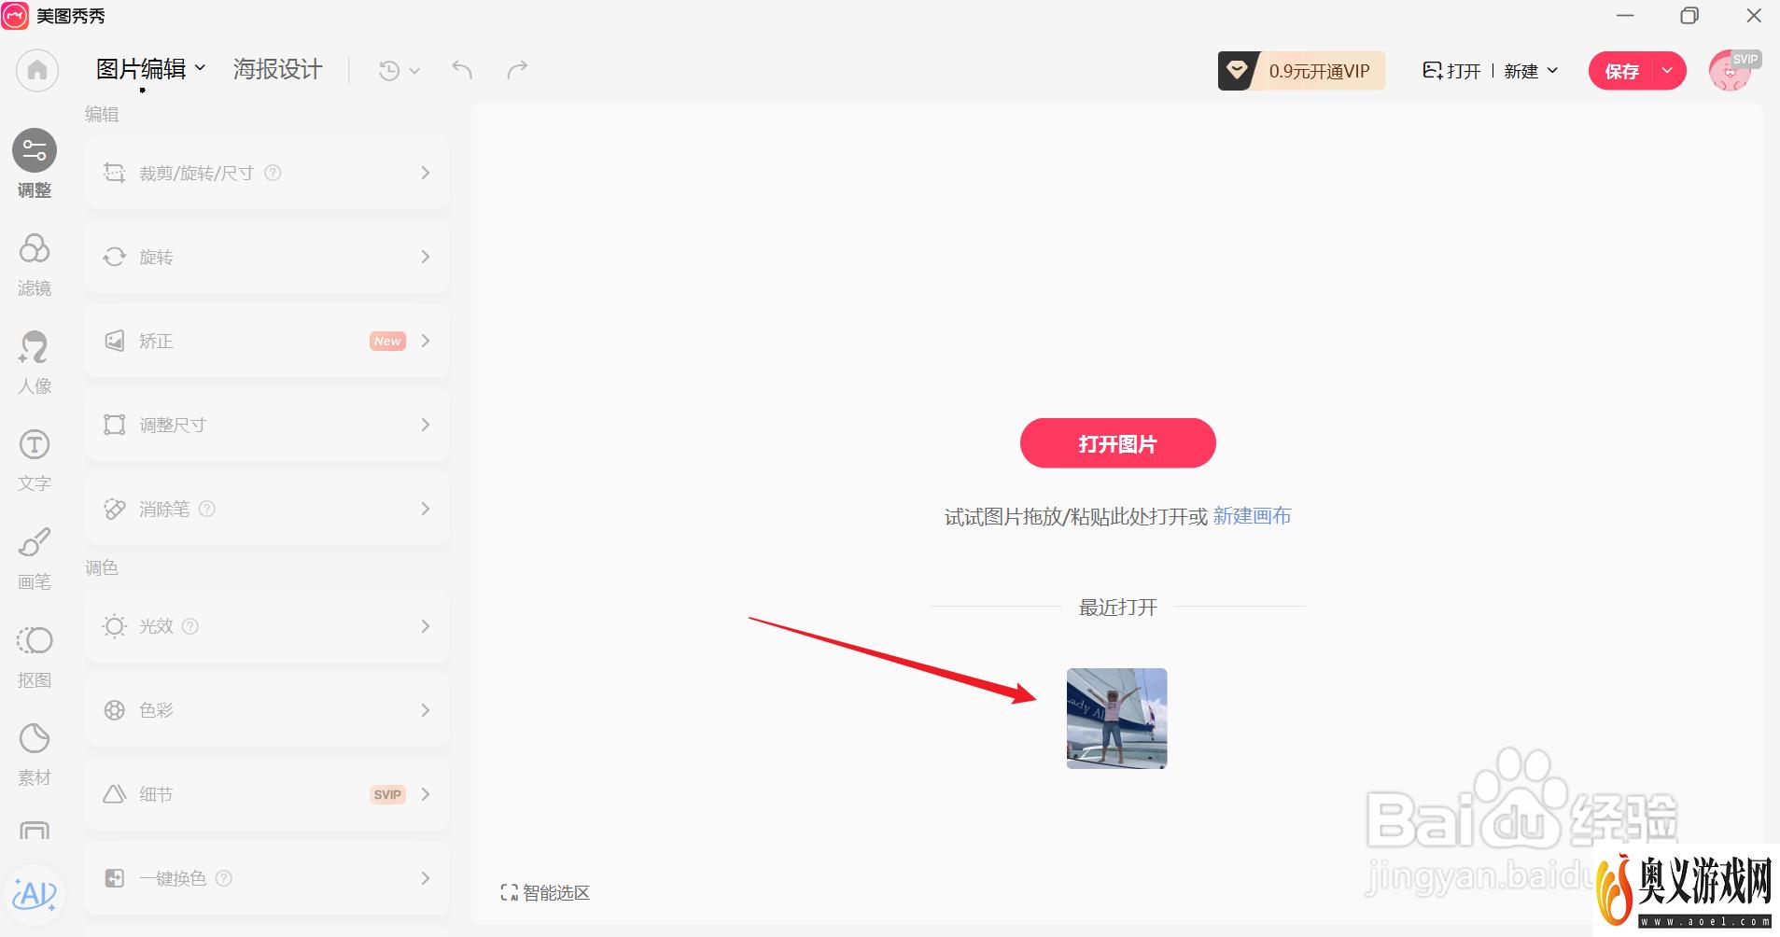Click the 打开 open image button
Screen dimensions: 1780x937
coord(1451,71)
